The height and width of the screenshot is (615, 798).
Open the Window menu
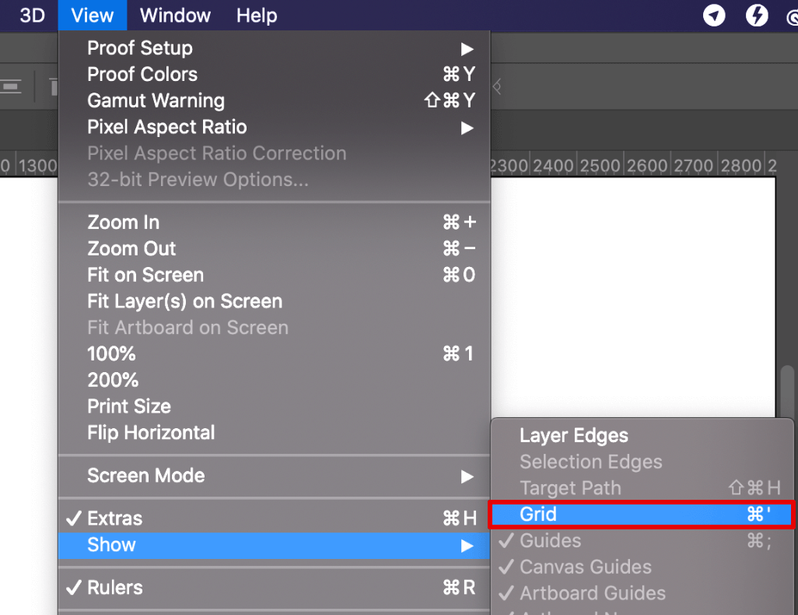[x=175, y=16]
